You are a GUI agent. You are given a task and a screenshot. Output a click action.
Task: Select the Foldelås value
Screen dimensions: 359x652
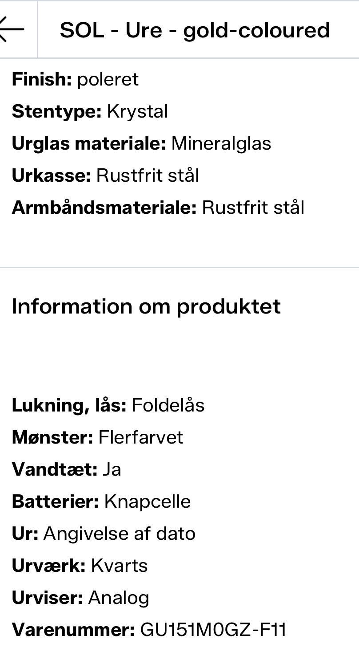[x=168, y=406]
